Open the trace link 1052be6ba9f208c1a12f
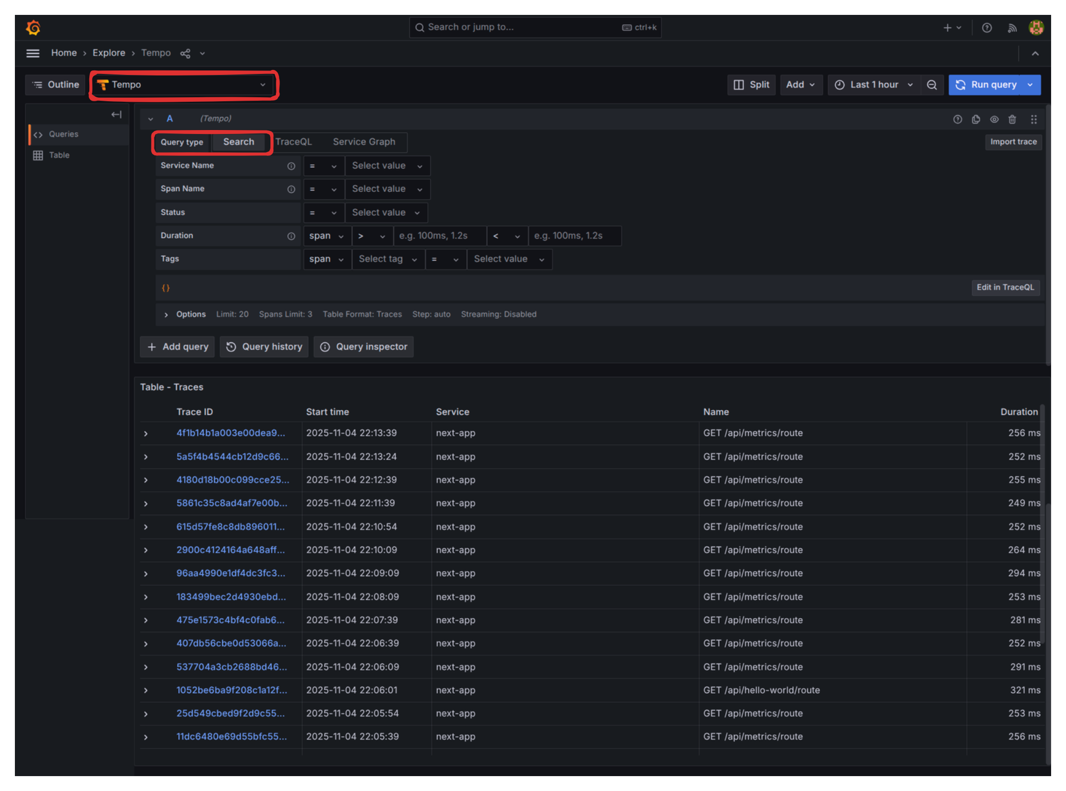 (x=231, y=690)
